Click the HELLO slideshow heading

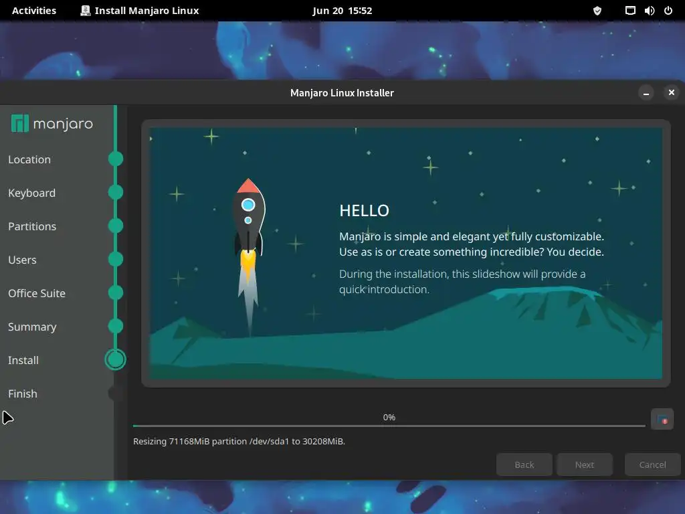point(365,211)
